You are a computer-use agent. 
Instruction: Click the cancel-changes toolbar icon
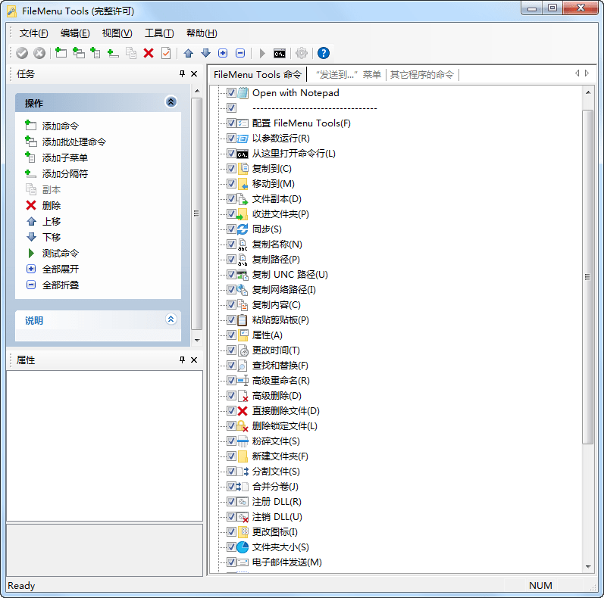click(x=39, y=53)
